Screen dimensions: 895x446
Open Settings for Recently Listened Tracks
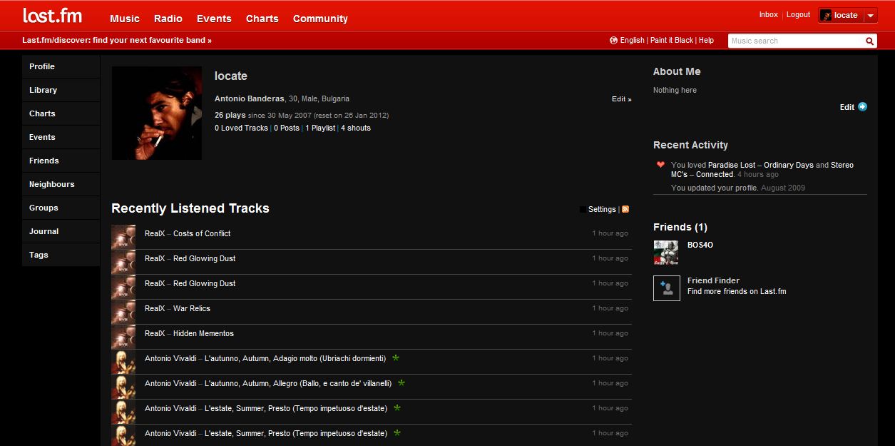(602, 209)
